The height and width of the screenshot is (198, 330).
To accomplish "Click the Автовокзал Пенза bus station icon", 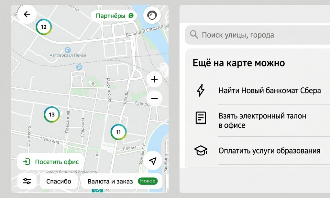I will 68,50.
